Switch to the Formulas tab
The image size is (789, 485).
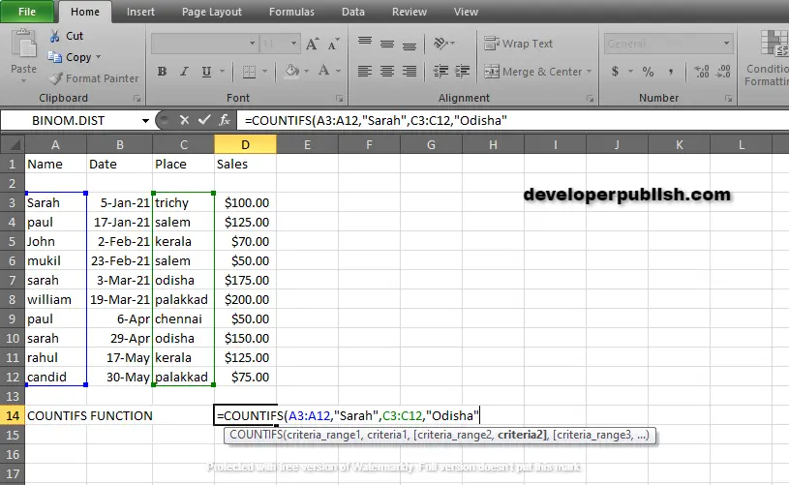click(x=291, y=12)
